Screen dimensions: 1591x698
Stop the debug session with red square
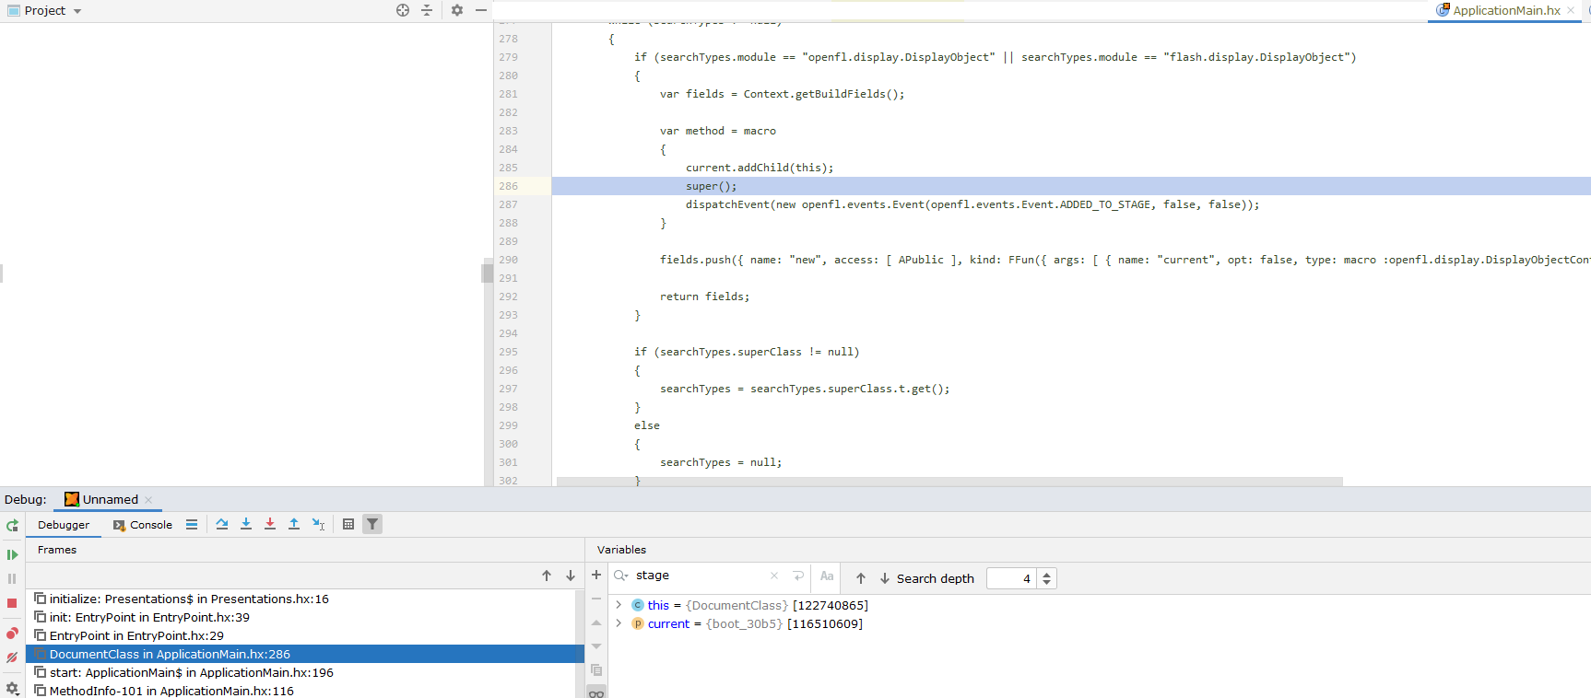(12, 603)
